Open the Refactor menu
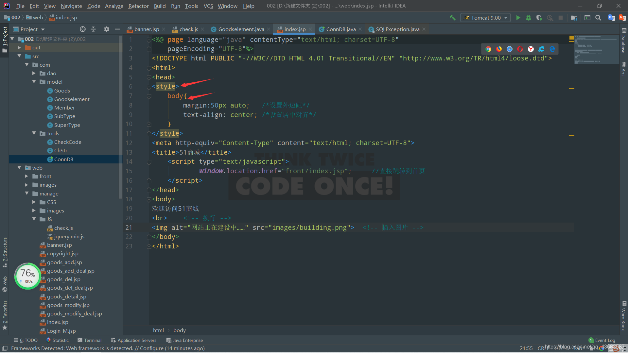Screen dimensions: 628x353 point(138,6)
